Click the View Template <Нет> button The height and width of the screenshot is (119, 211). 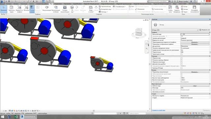pos(195,86)
